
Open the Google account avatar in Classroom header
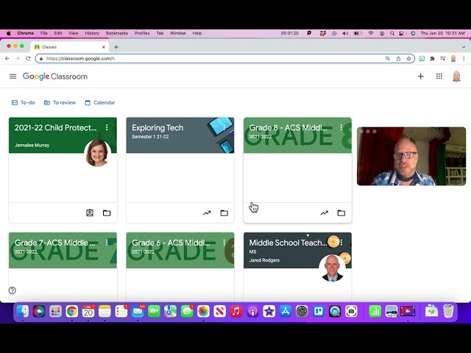tap(456, 76)
